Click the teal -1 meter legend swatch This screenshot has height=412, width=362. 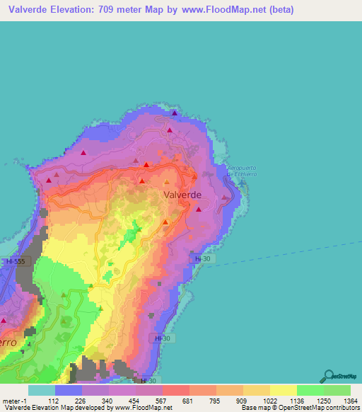pyautogui.click(x=42, y=390)
